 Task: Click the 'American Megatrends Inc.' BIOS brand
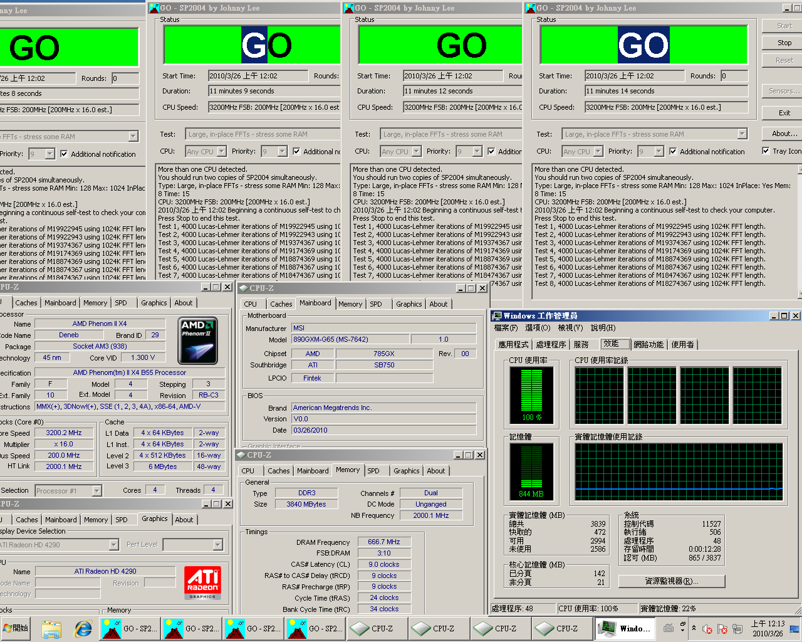[x=384, y=408]
